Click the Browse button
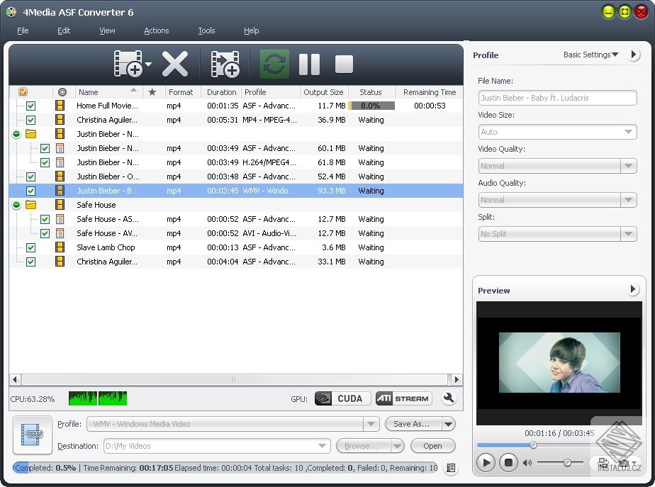This screenshot has height=487, width=655. 363,446
